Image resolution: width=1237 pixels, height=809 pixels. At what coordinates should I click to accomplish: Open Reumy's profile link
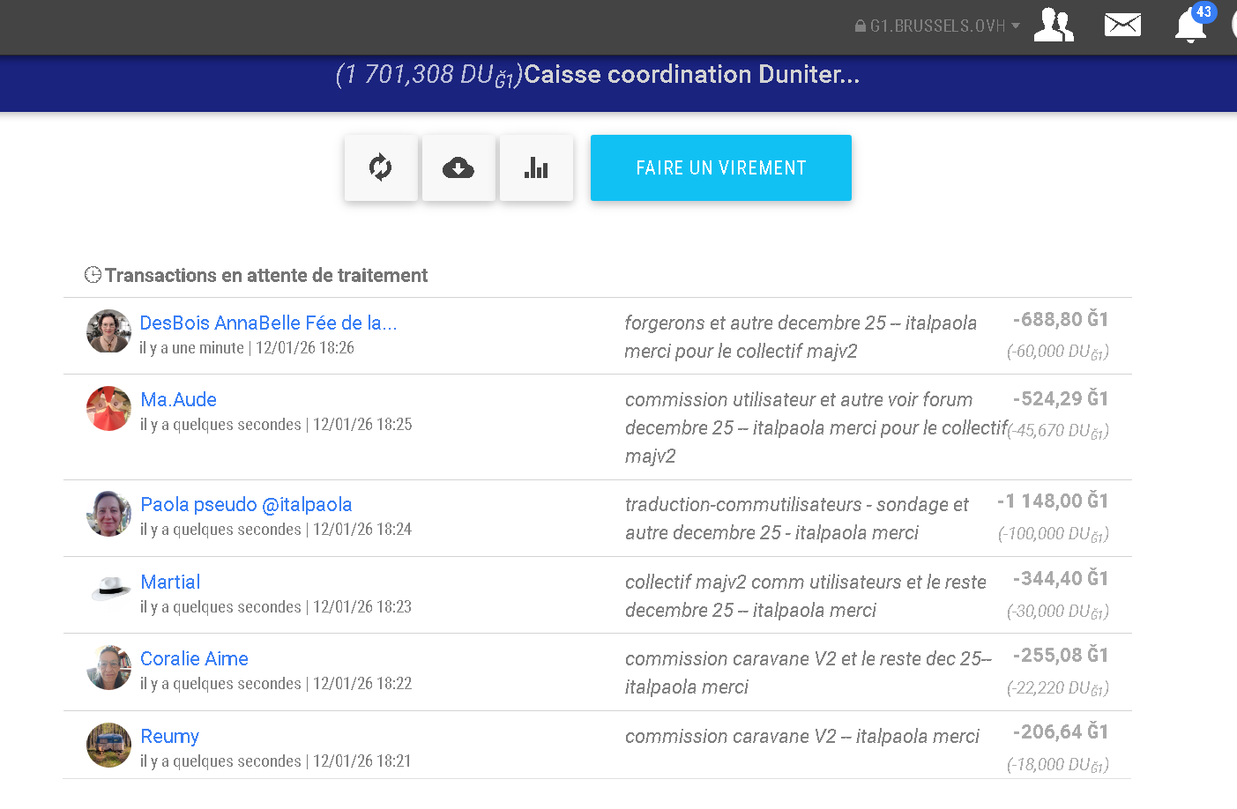pyautogui.click(x=169, y=736)
